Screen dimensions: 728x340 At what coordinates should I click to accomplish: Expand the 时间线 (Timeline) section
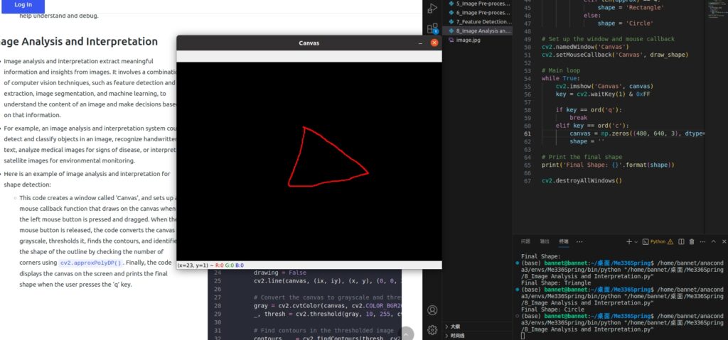(x=478, y=335)
